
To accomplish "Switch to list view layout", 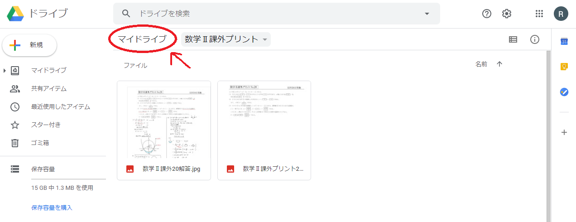I will [x=513, y=39].
